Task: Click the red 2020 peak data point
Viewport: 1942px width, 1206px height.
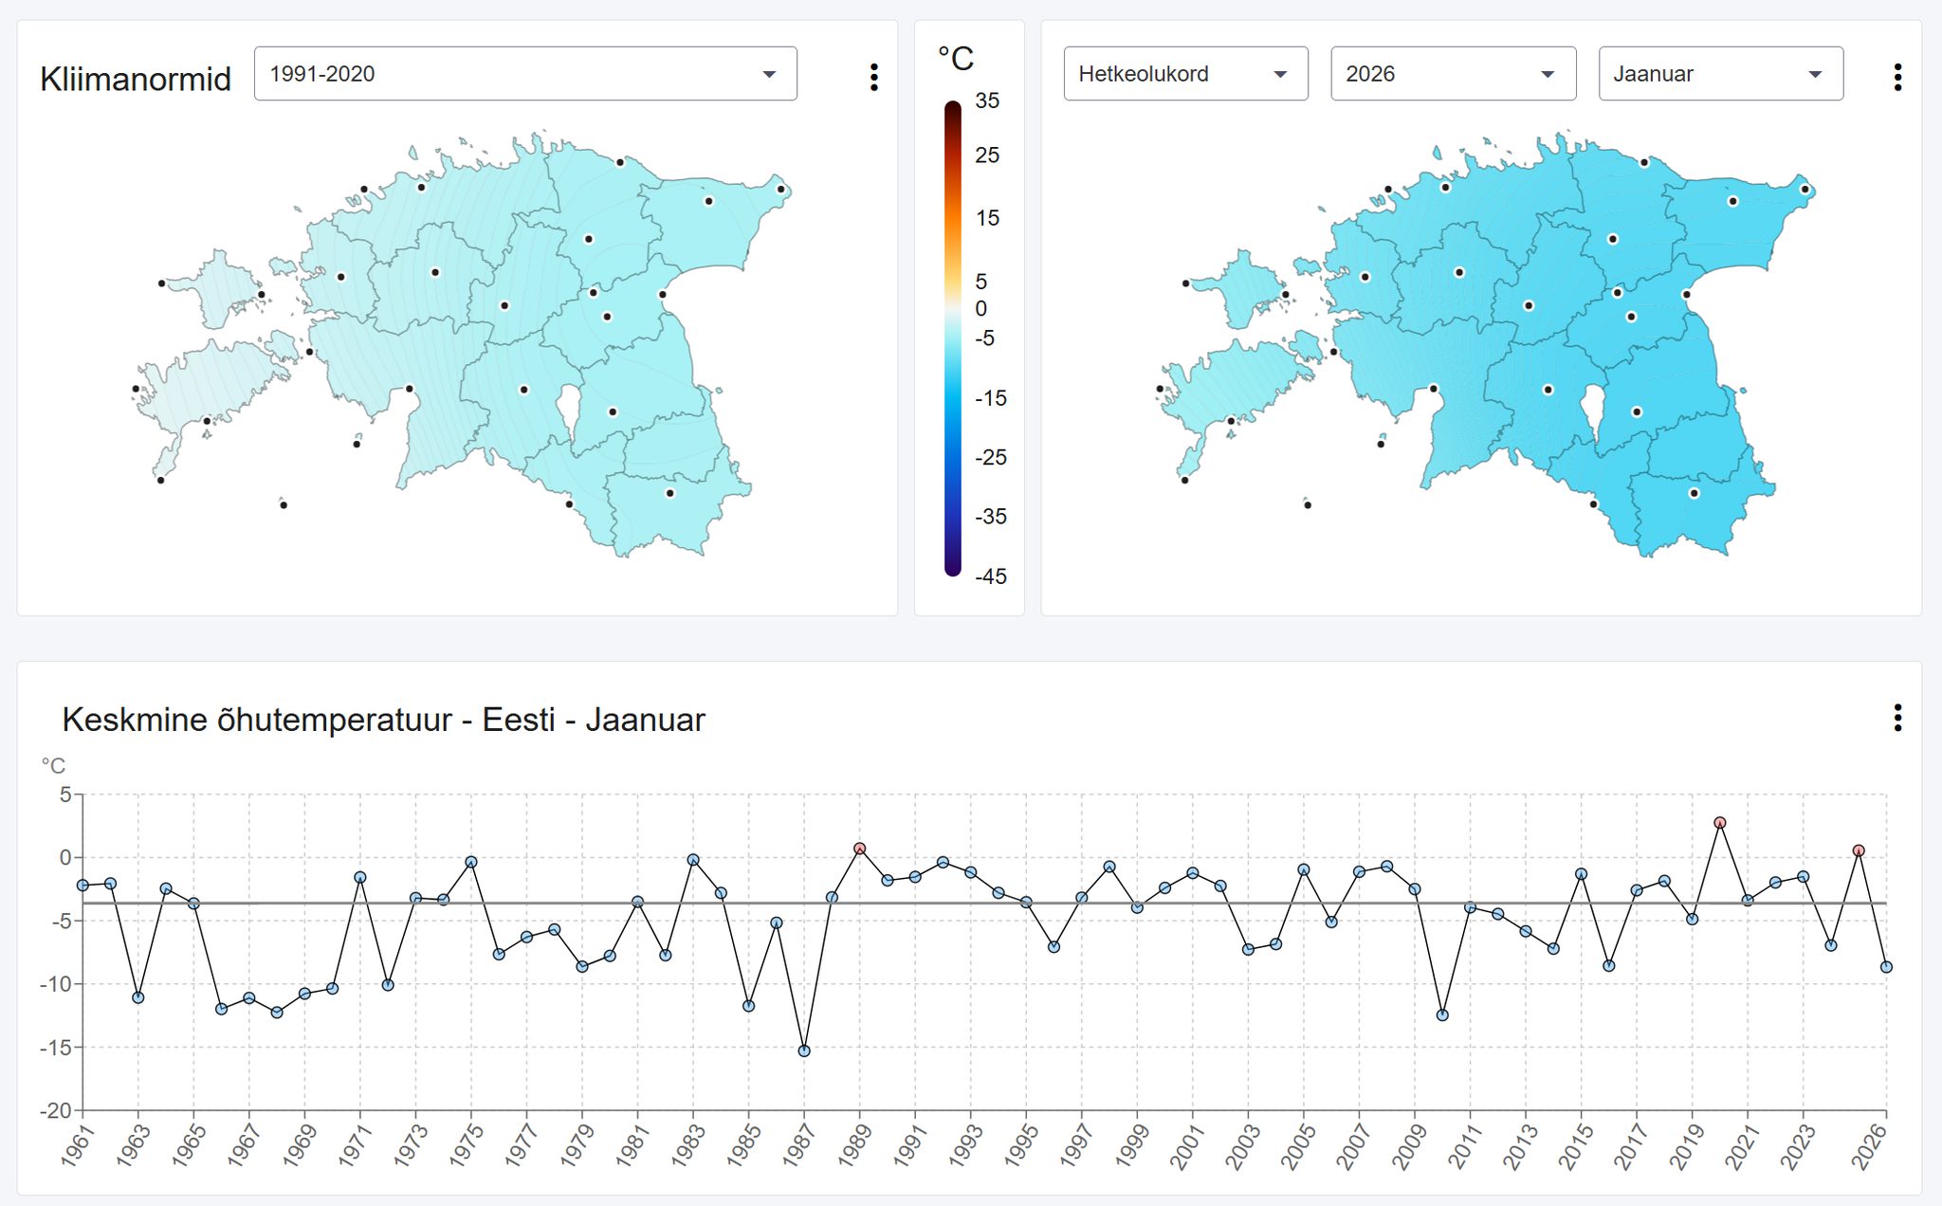Action: click(1719, 823)
